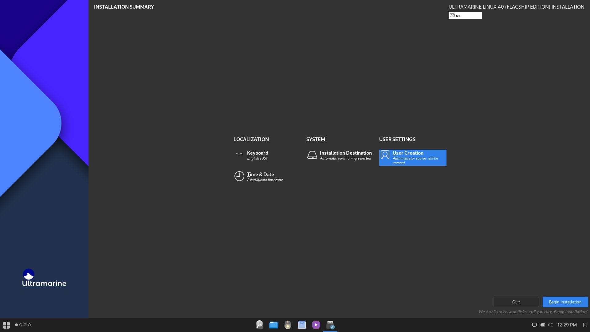Launch the flashlight tool from the taskbar
This screenshot has height=332, width=590.
coord(288,325)
